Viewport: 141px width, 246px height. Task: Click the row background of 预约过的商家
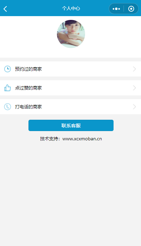(x=86, y=69)
